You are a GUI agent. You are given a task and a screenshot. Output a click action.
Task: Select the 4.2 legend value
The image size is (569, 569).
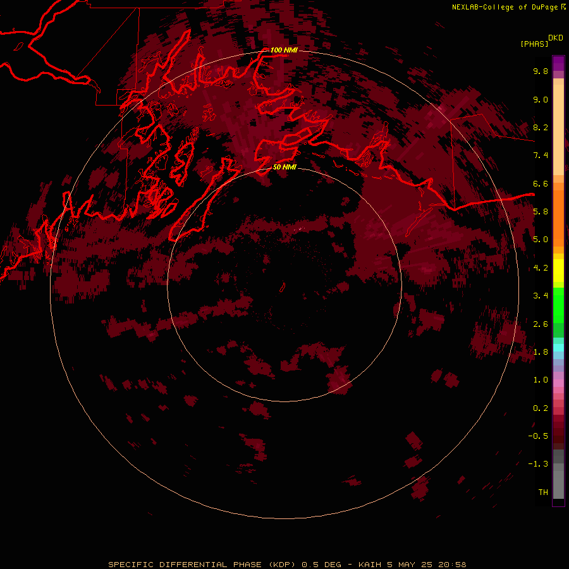coord(541,267)
